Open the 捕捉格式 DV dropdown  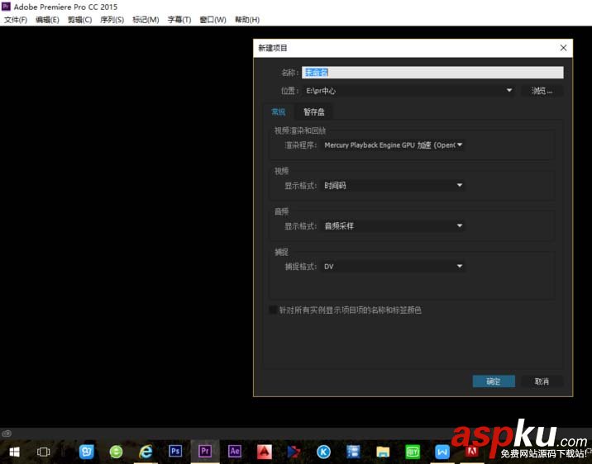393,267
